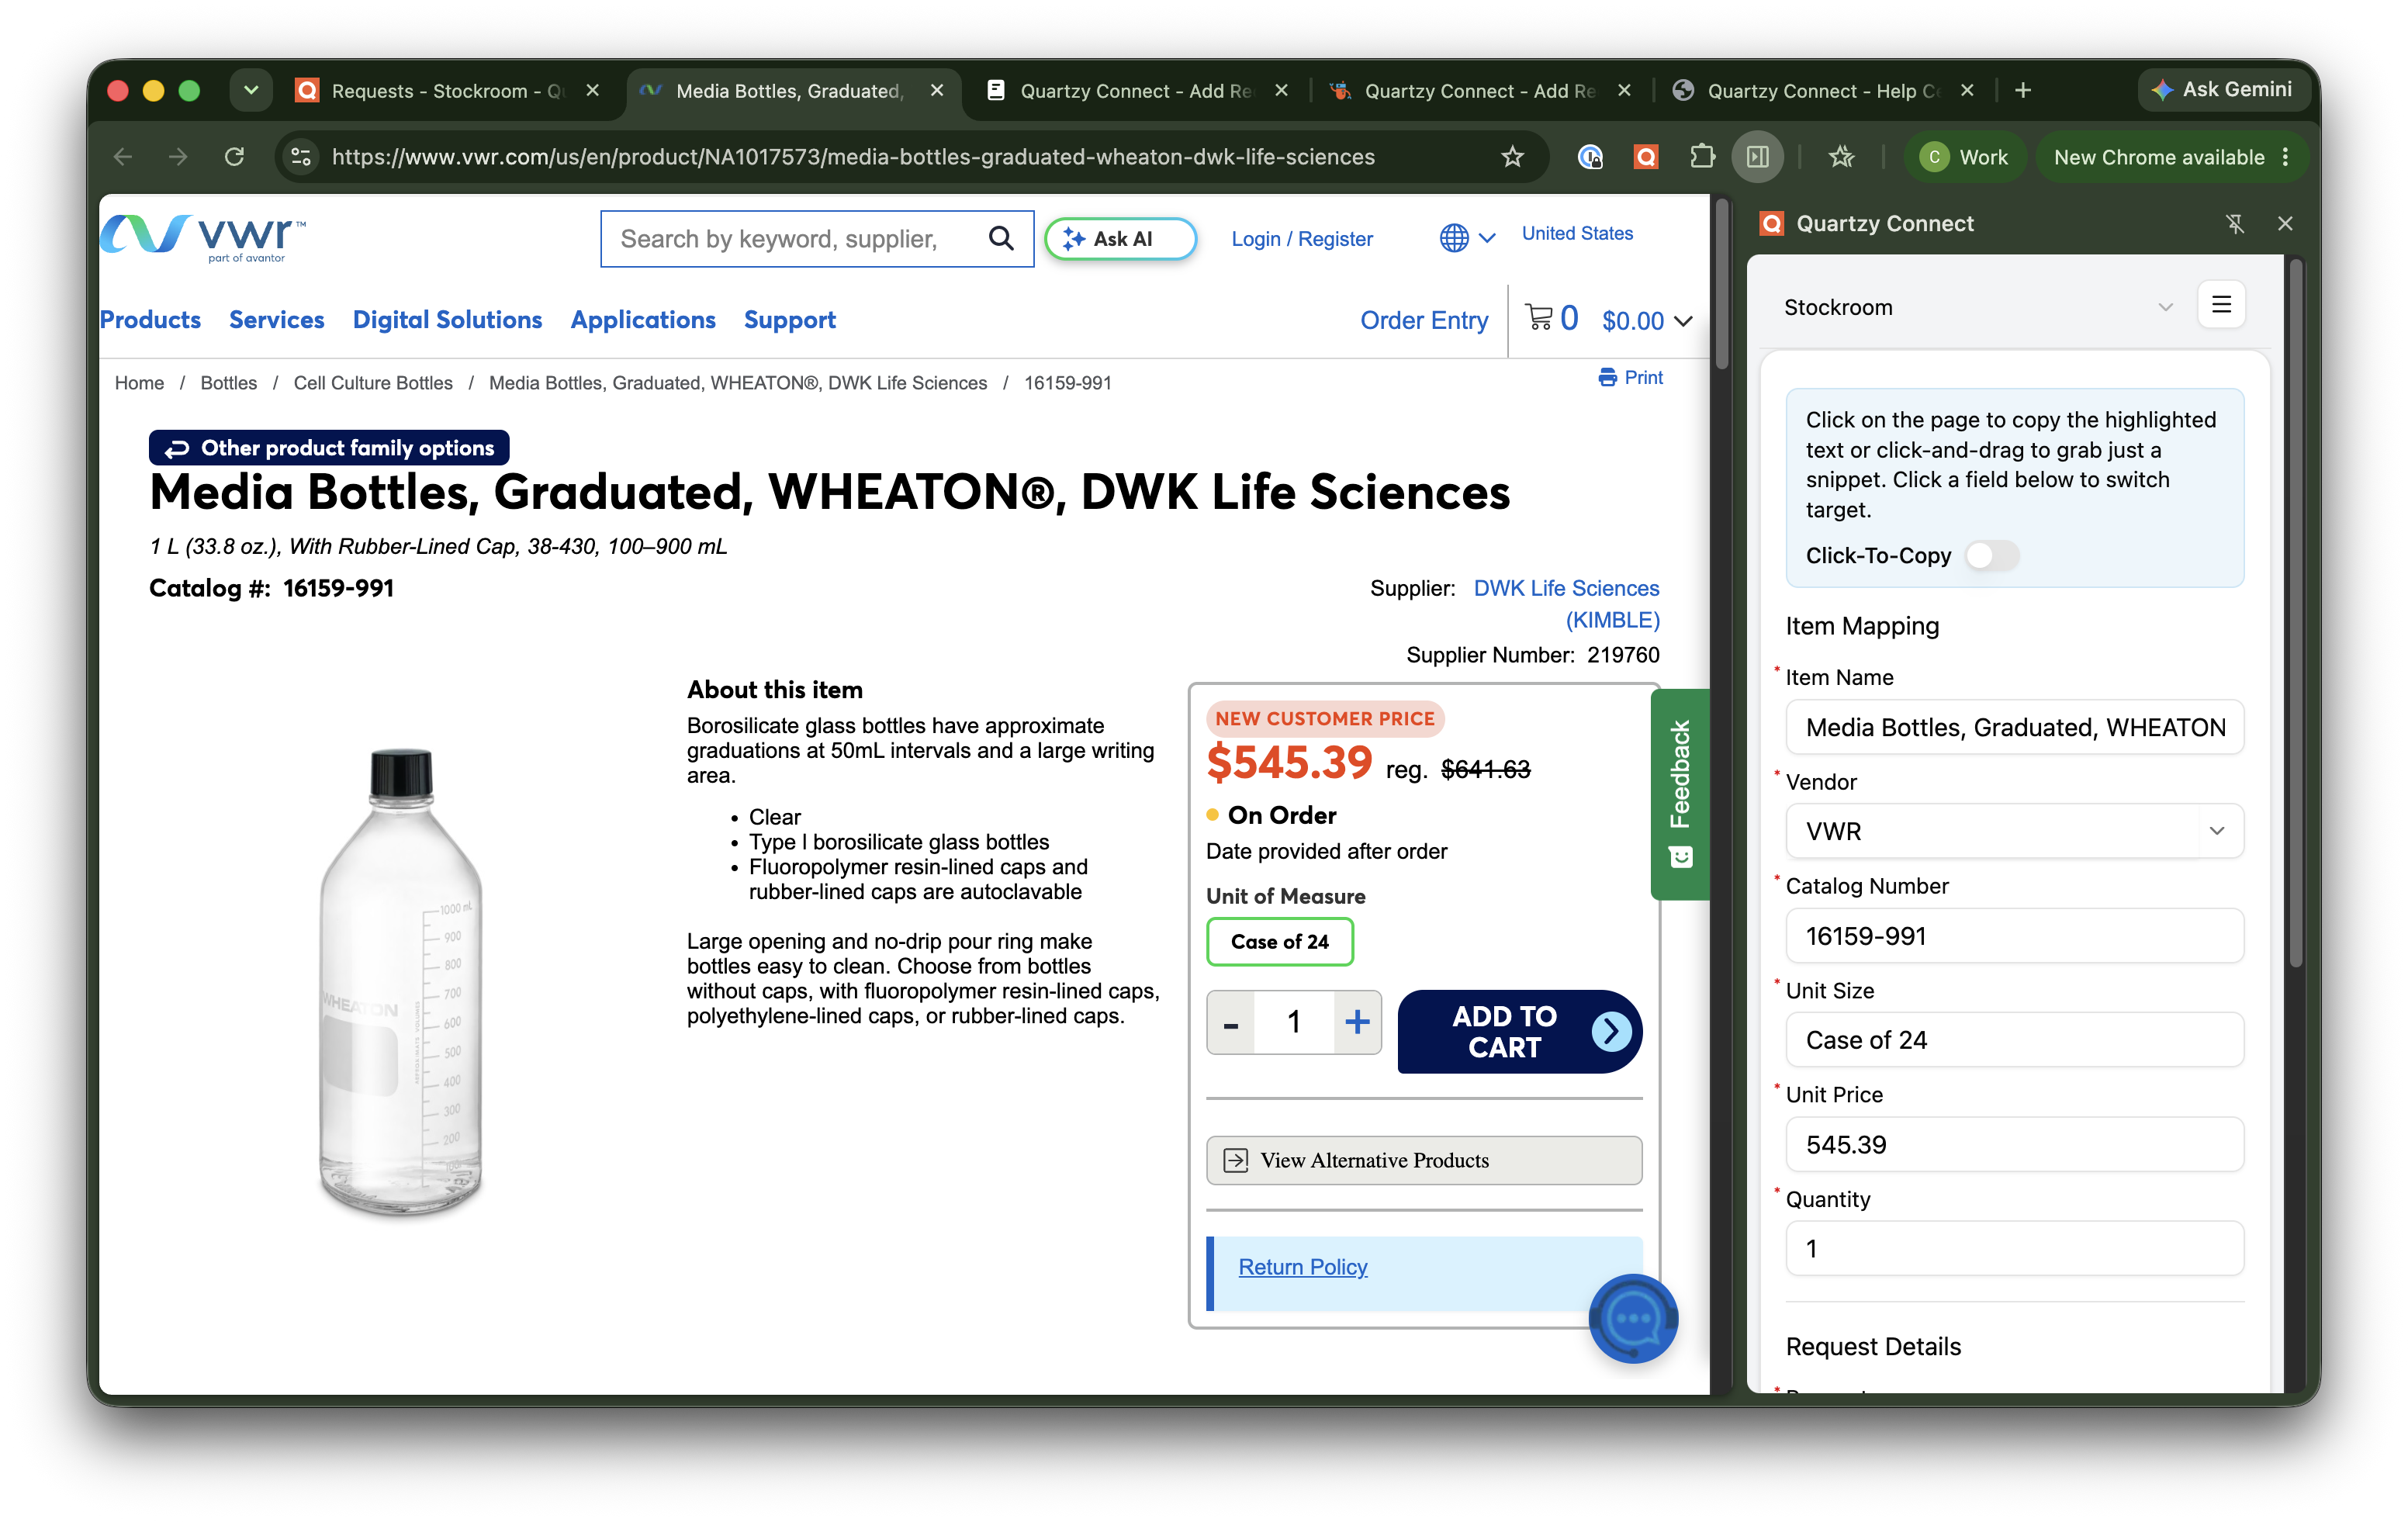This screenshot has height=1522, width=2408.
Task: Click the Ask AI button
Action: (1120, 239)
